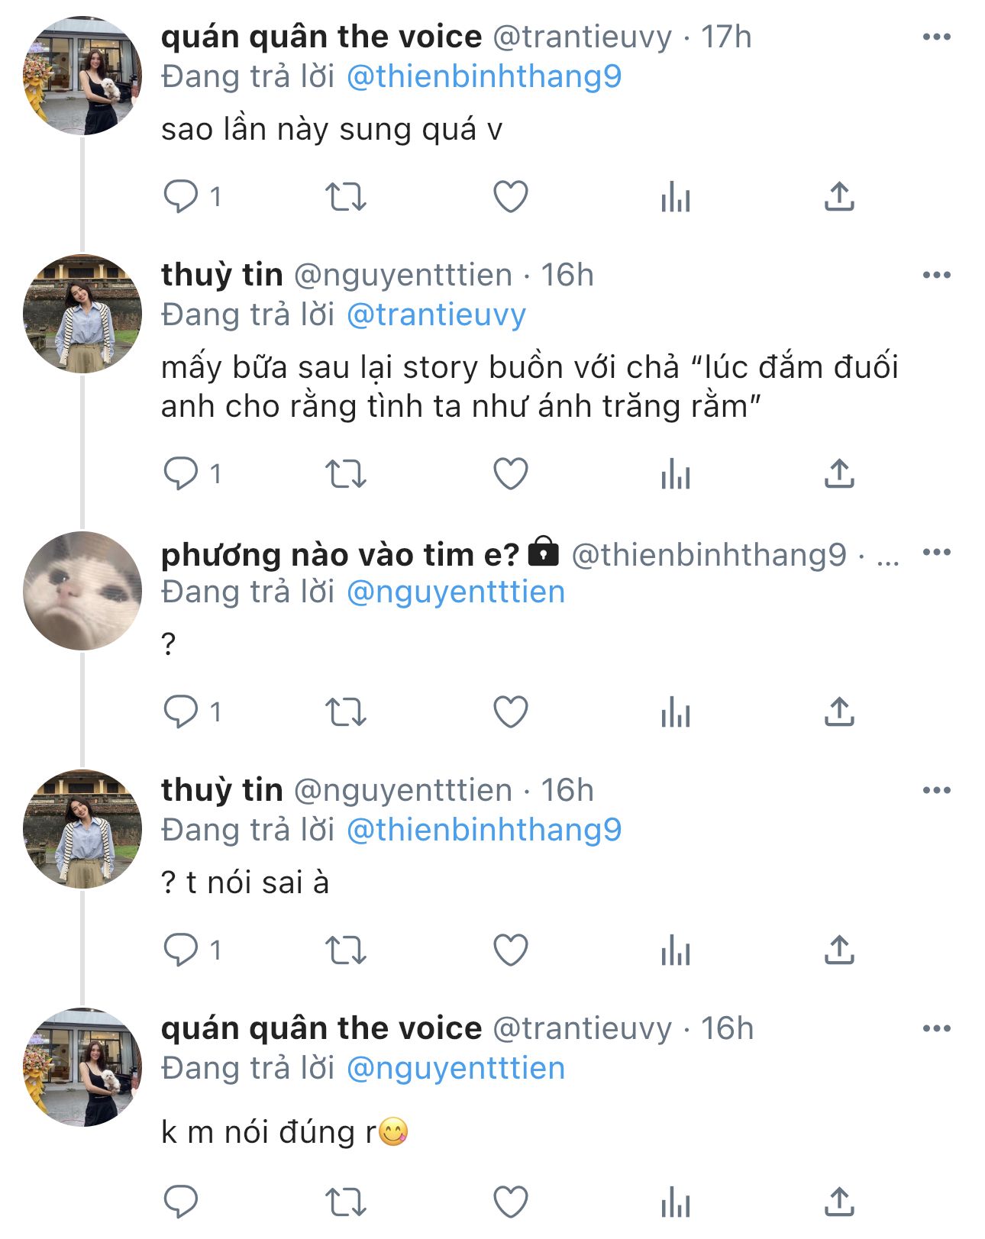Like the single '?' reply tweet
Screen dimensions: 985x1239
coord(510,712)
